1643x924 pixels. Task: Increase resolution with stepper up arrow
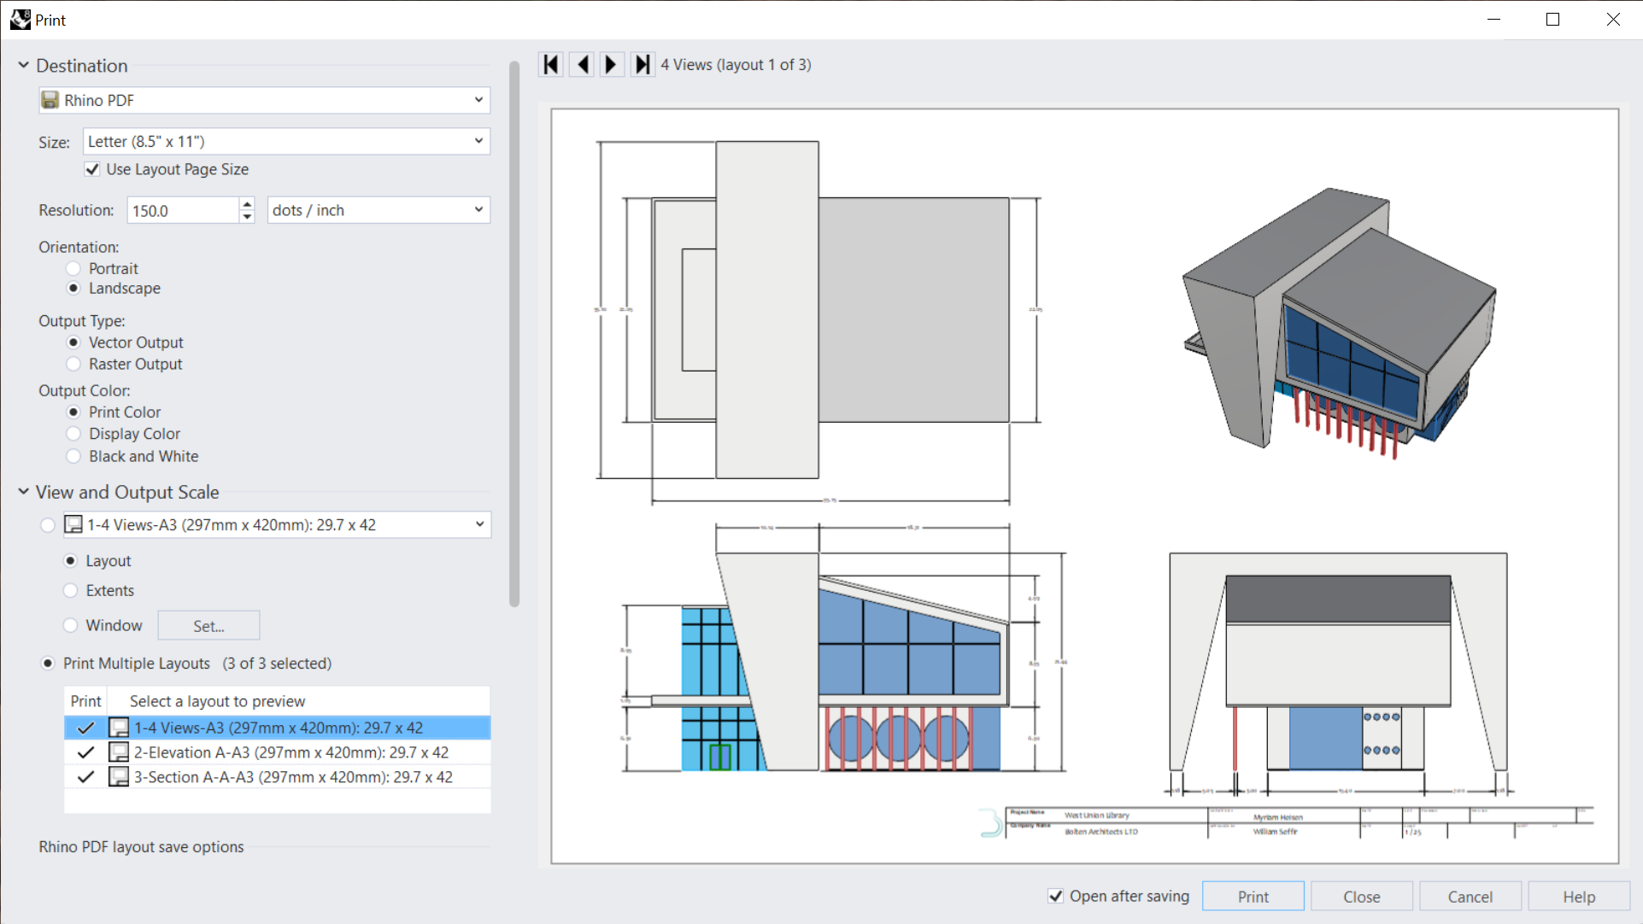click(247, 204)
